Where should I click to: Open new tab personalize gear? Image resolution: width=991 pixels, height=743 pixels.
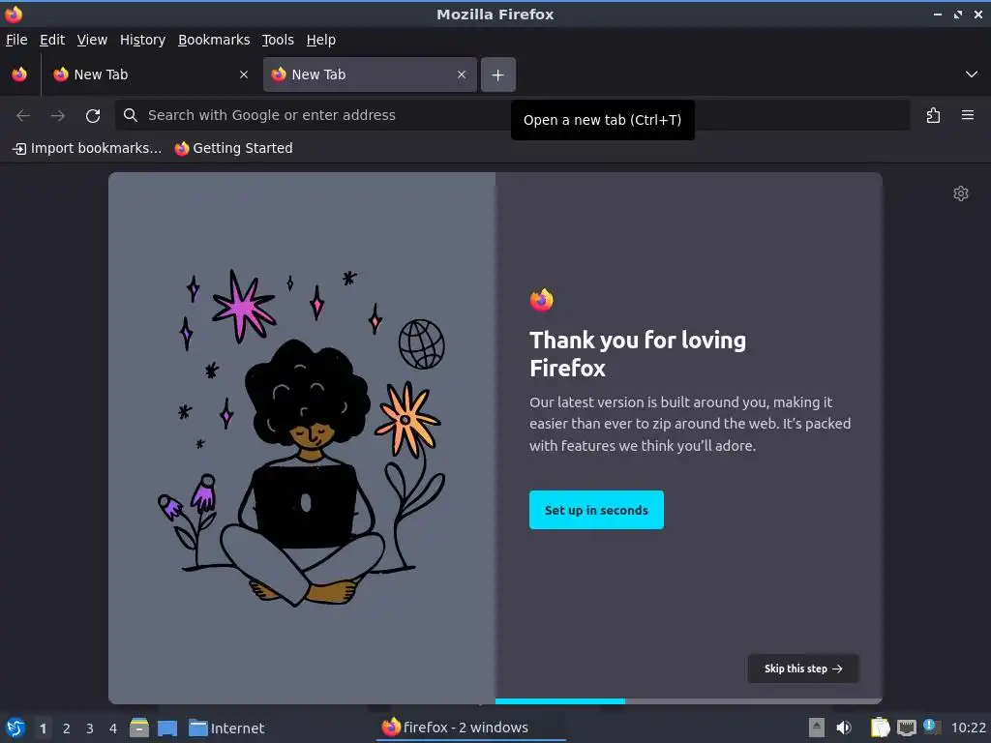pyautogui.click(x=961, y=193)
